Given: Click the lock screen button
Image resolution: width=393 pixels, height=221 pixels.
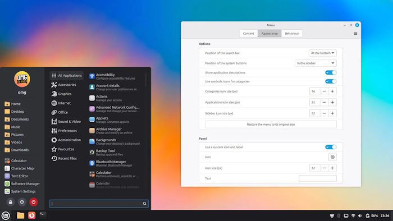Looking at the screenshot, I should 10,202.
